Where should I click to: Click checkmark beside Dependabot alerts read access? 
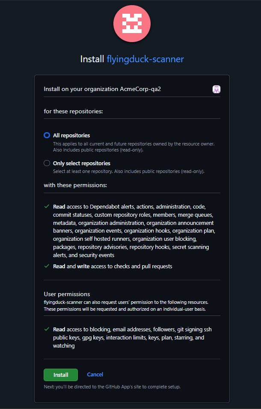(47, 206)
